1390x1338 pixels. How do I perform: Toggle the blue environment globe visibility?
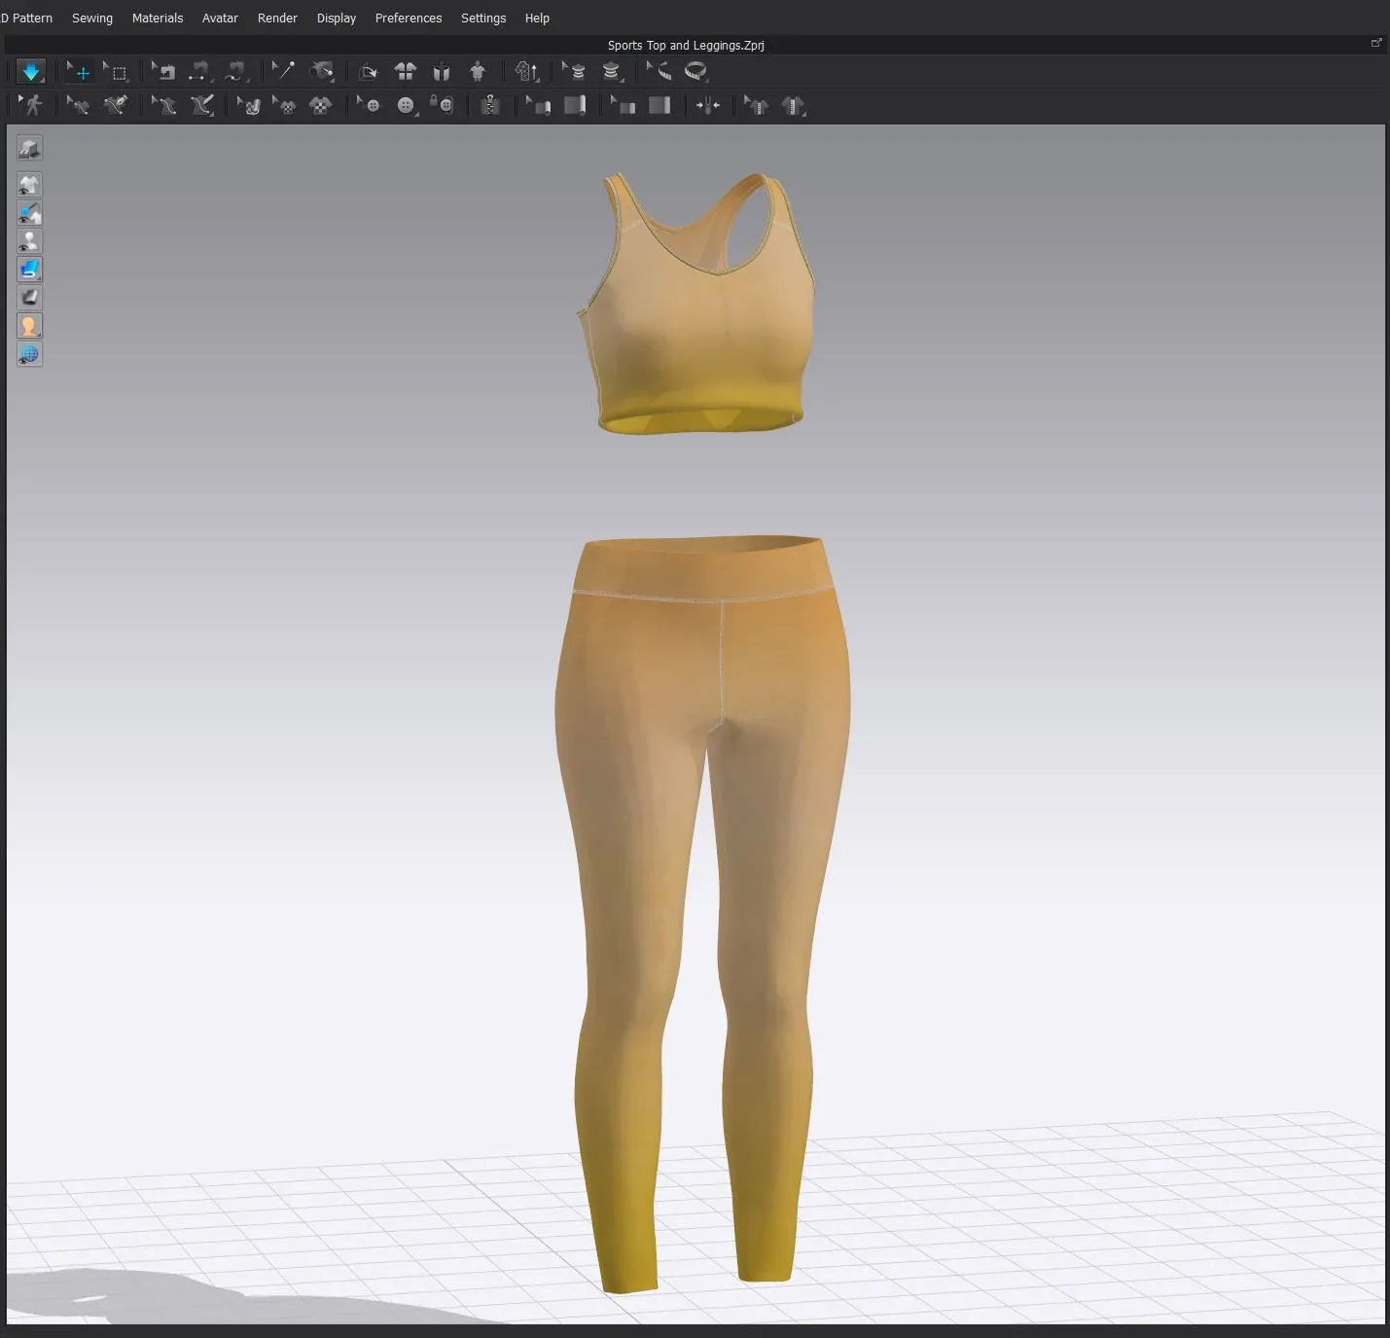point(29,354)
